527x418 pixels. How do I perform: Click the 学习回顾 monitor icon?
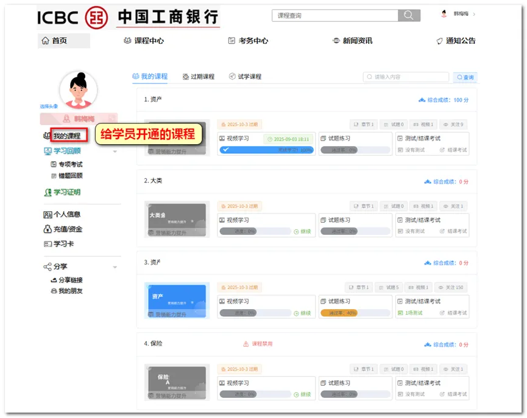(x=48, y=151)
